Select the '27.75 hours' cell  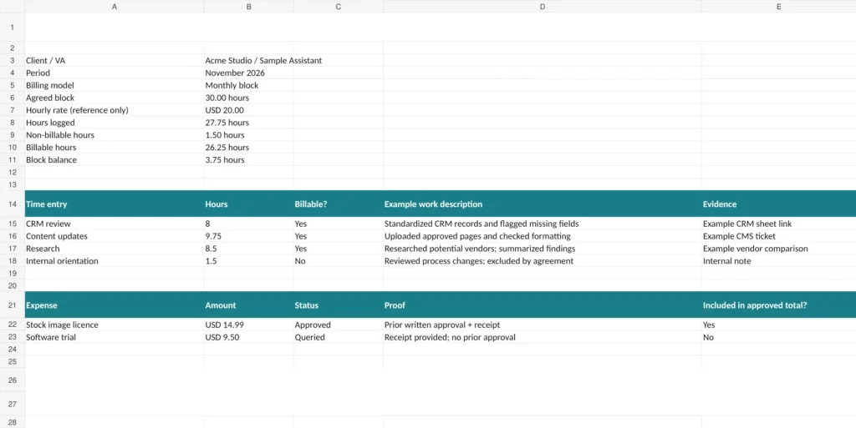(249, 123)
